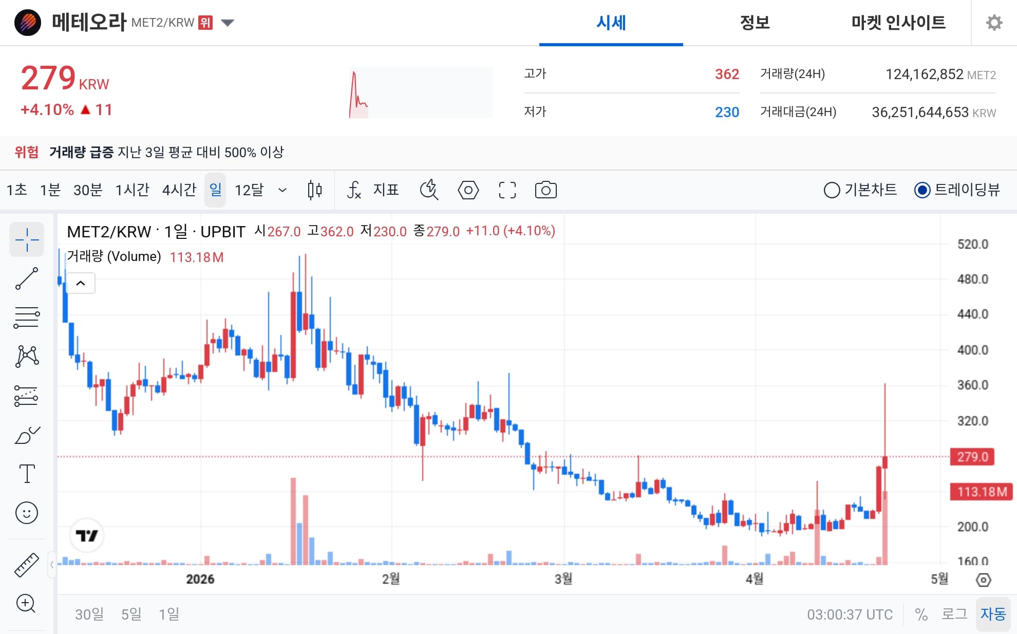Open the MET2/KRW pair selector arrow

[x=228, y=23]
